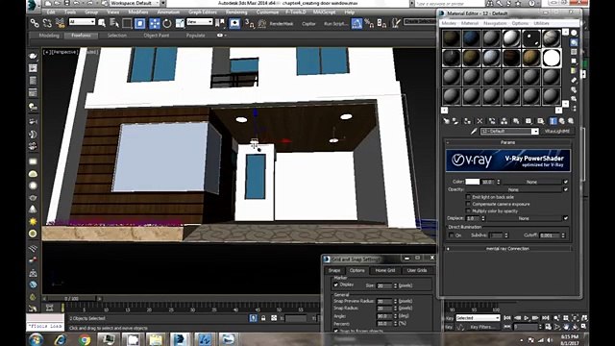Expand the mental ray Connection rollout

(507, 249)
